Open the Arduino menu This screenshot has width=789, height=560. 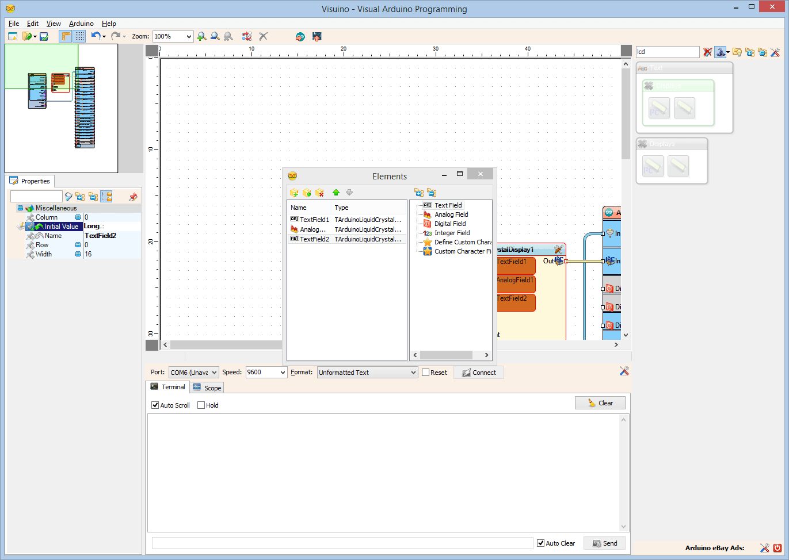point(81,24)
